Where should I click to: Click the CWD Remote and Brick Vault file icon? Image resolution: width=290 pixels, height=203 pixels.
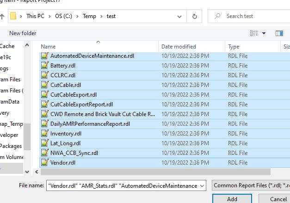[x=44, y=114]
